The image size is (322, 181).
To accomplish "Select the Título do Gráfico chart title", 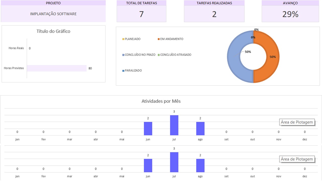I will coord(53,31).
